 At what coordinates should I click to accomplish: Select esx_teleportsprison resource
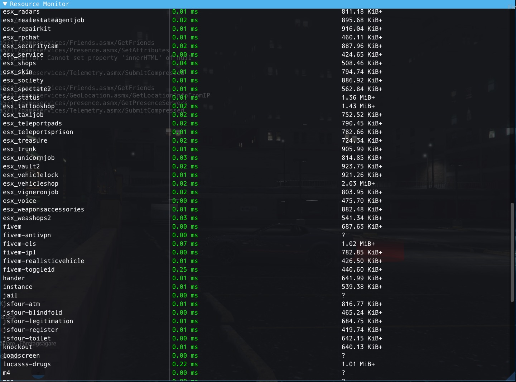pos(38,132)
